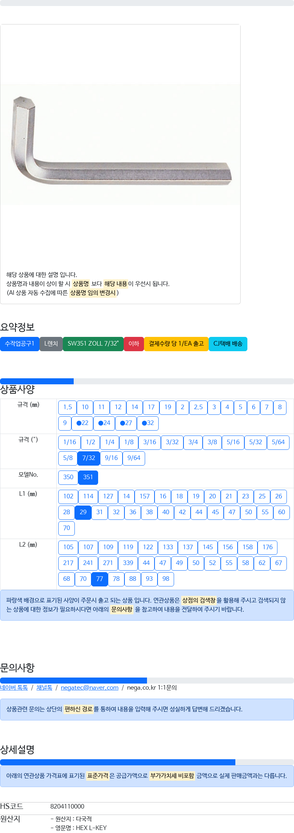Open the 채널톡 chat link
This screenshot has height=833, width=294.
44,688
